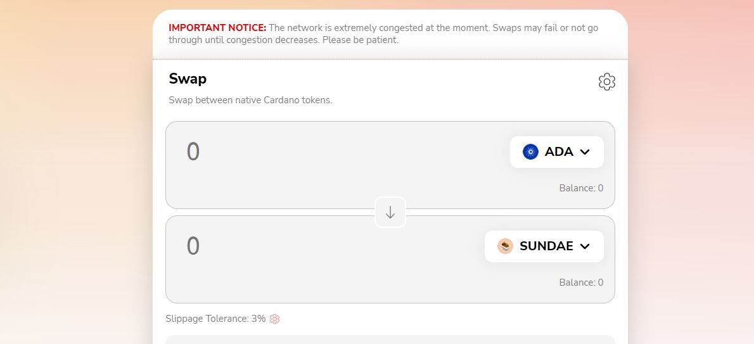The width and height of the screenshot is (754, 344).
Task: Click the native Cardano tokens subtitle
Action: (250, 100)
